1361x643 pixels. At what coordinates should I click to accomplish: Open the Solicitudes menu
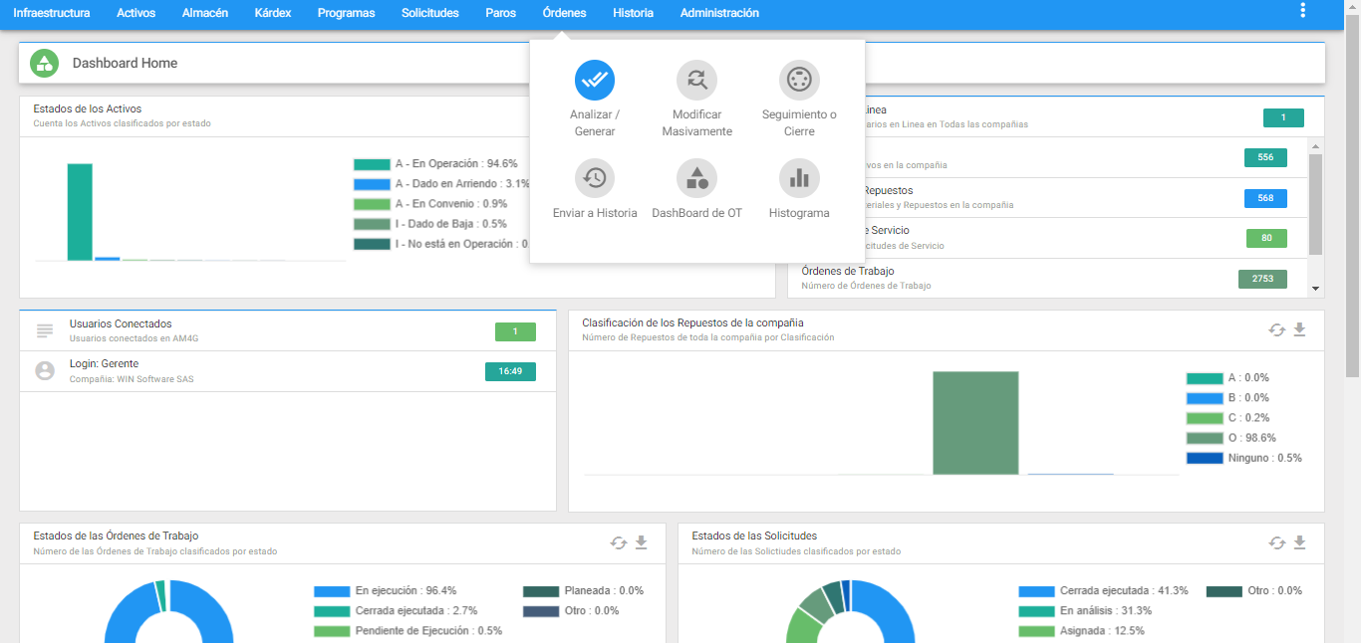click(430, 13)
